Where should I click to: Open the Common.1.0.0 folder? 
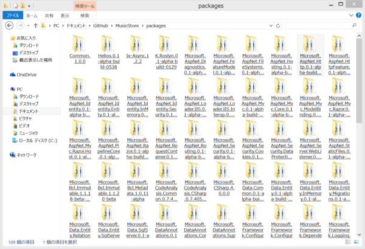coord(80,50)
